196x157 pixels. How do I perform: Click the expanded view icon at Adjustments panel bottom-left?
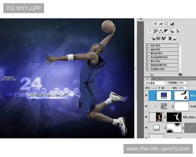[x=152, y=75]
